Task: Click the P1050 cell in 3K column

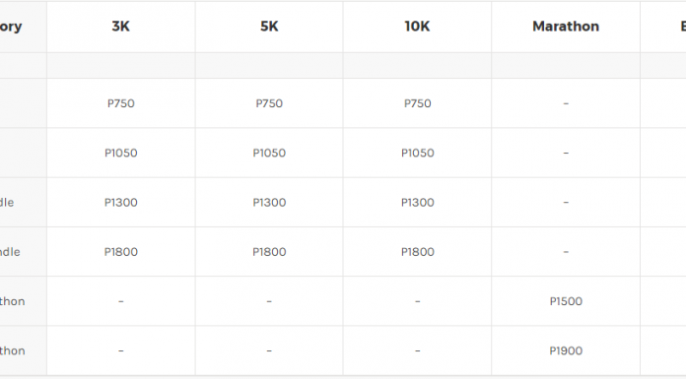Action: pyautogui.click(x=121, y=153)
